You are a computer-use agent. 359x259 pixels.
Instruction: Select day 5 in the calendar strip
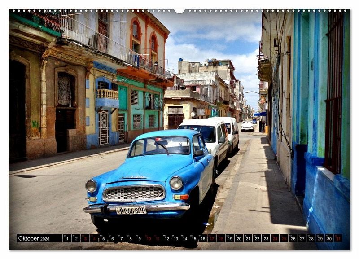coord(103,238)
